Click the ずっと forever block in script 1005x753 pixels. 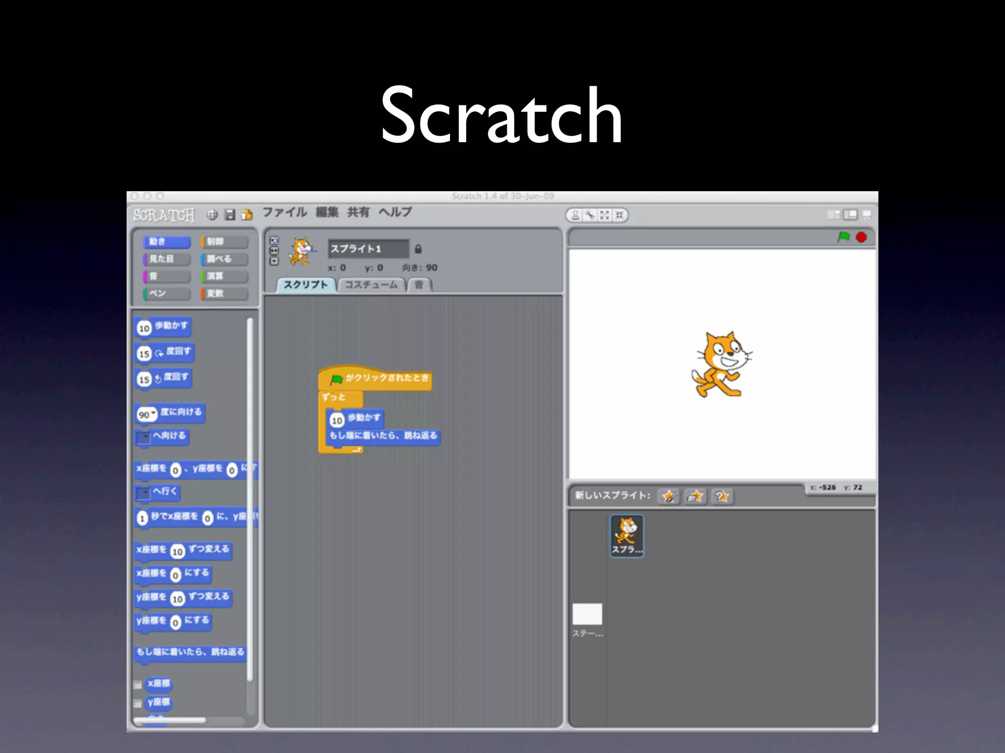click(340, 398)
